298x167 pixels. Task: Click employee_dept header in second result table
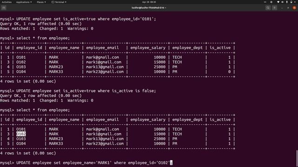[x=187, y=120]
